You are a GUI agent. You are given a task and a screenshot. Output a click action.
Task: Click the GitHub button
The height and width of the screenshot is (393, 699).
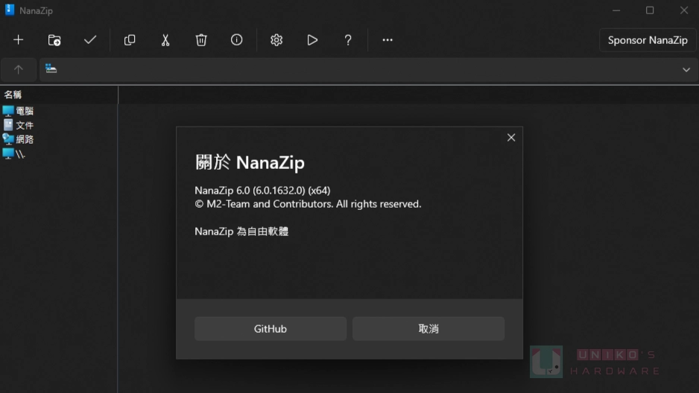tap(271, 328)
